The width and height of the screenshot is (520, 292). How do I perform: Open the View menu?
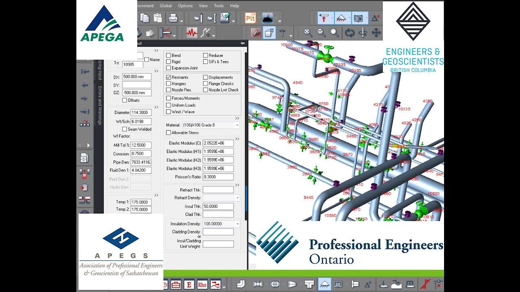[203, 6]
